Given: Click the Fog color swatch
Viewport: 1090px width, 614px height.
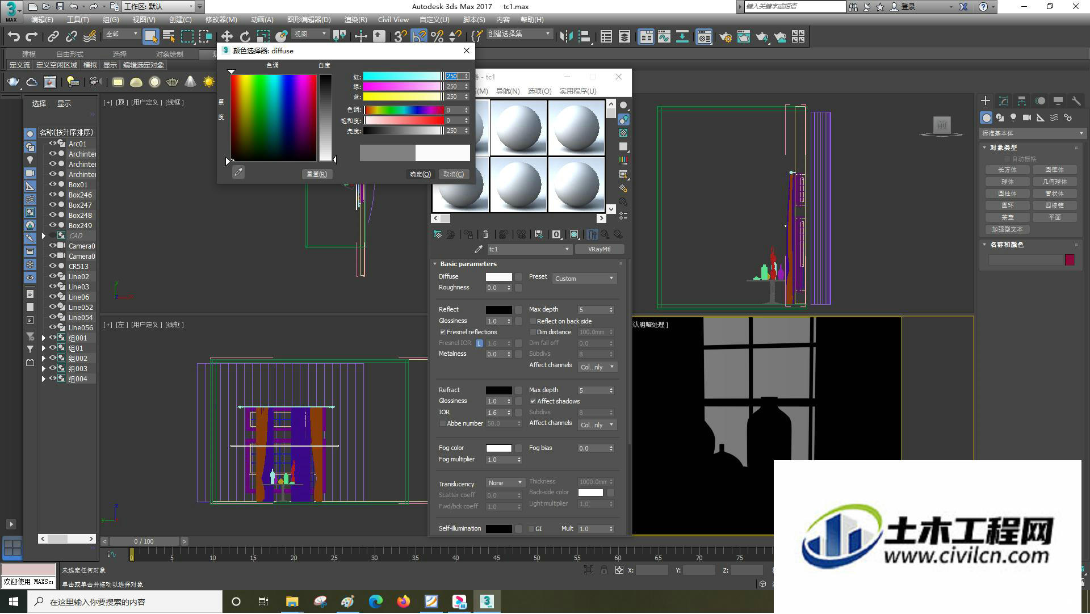Looking at the screenshot, I should point(499,448).
